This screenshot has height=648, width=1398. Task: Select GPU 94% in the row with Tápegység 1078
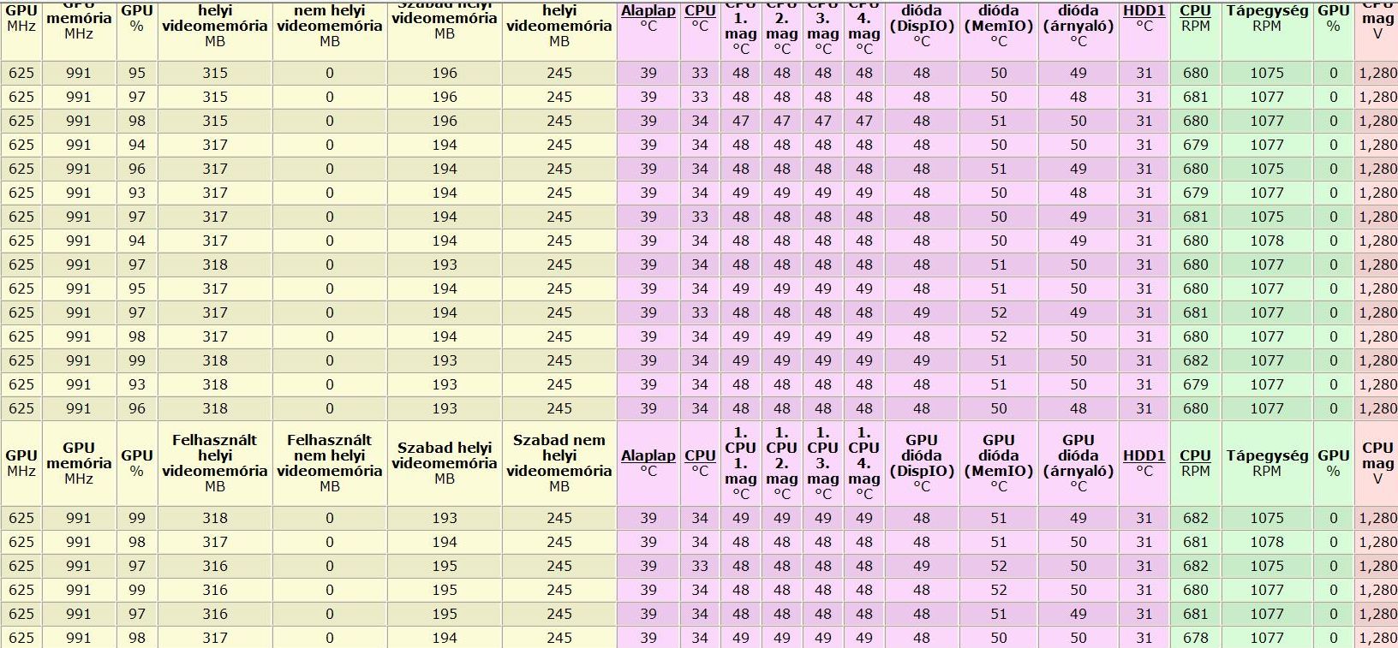(x=137, y=241)
